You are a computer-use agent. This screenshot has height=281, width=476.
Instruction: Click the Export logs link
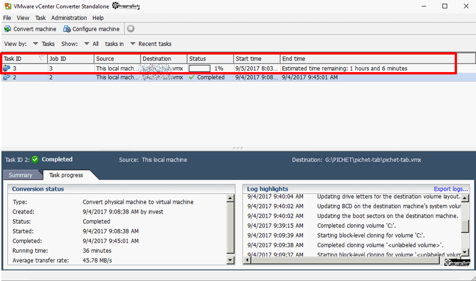(451, 189)
